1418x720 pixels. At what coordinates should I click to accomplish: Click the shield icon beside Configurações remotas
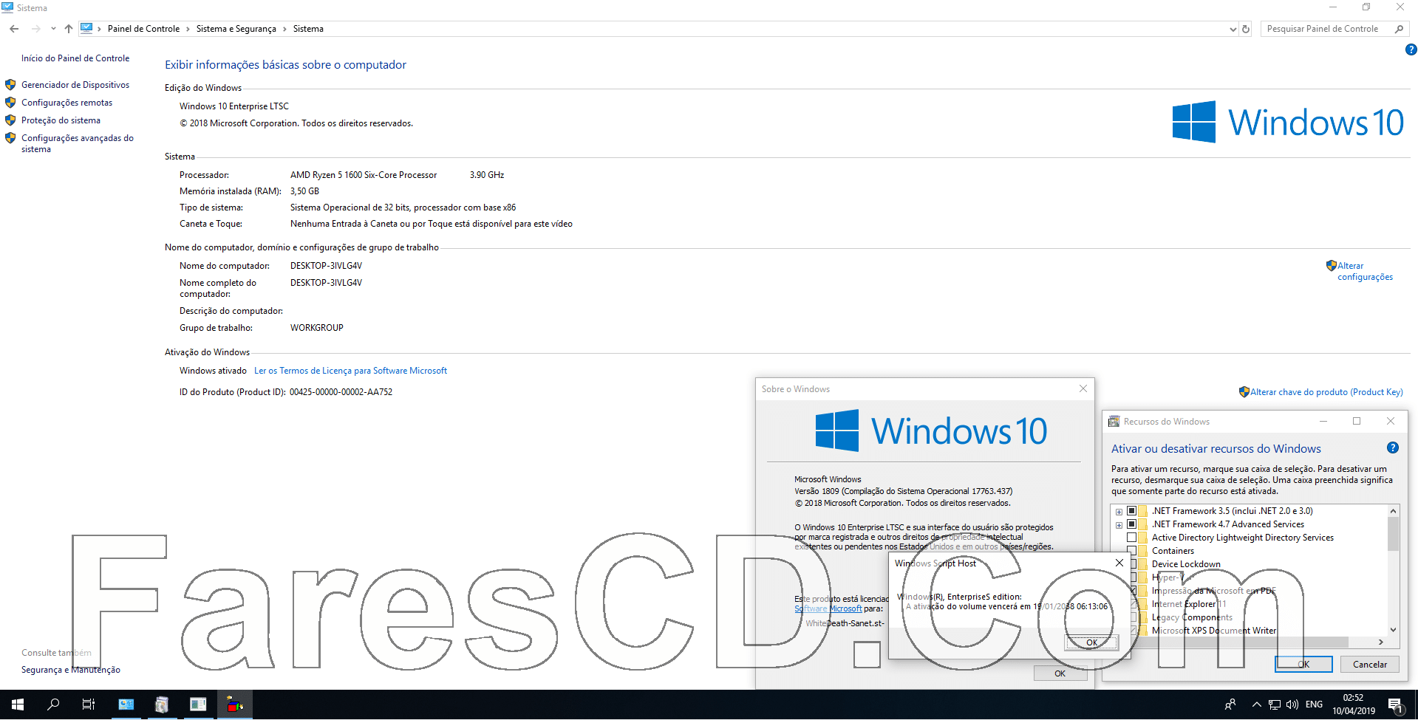10,103
